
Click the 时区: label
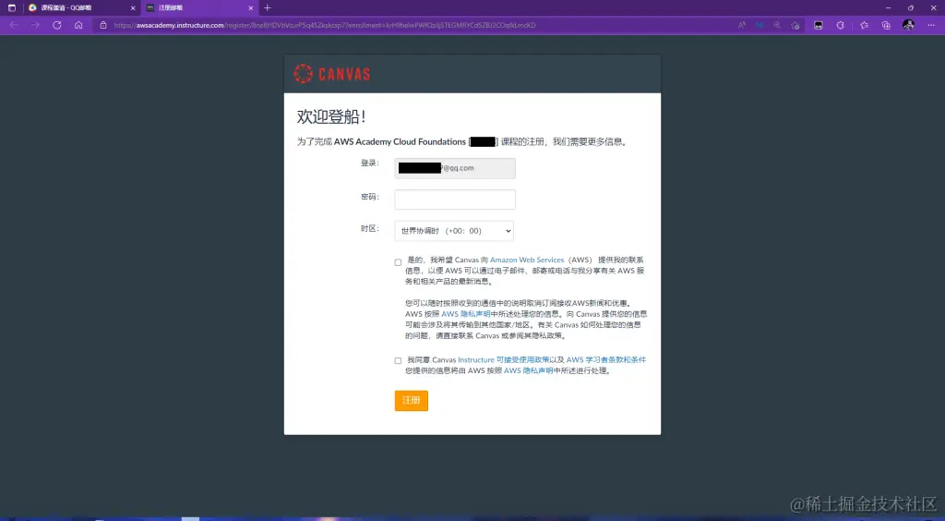coord(369,228)
